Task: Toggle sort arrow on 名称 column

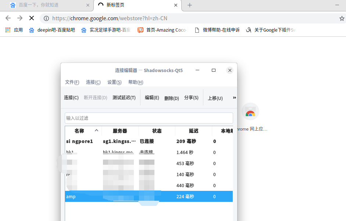Action: [96, 130]
